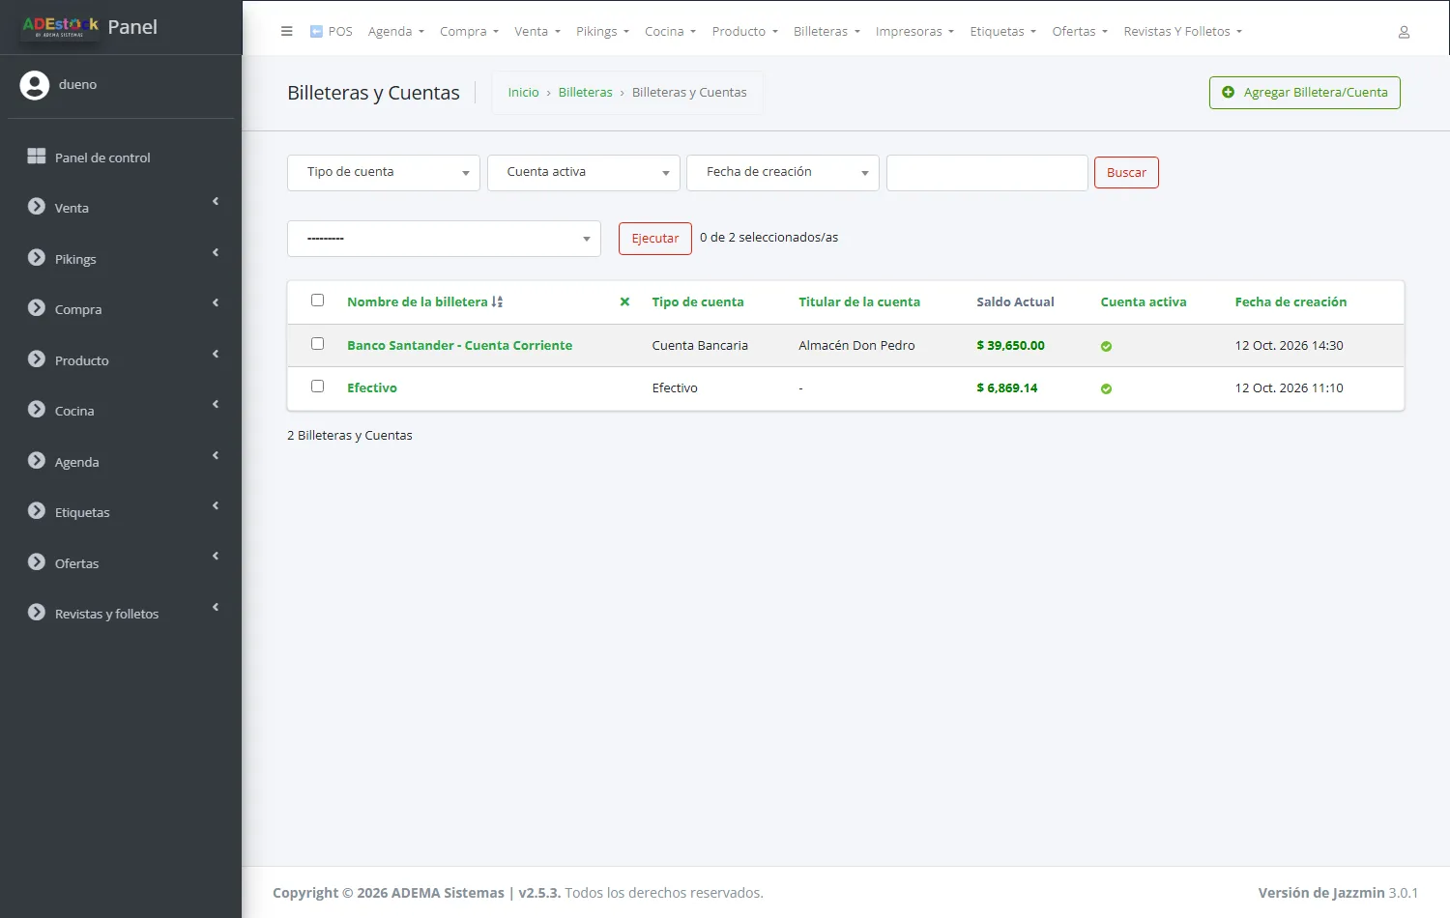Sort by Fecha de creación column header
This screenshot has width=1450, height=918.
tap(1290, 301)
